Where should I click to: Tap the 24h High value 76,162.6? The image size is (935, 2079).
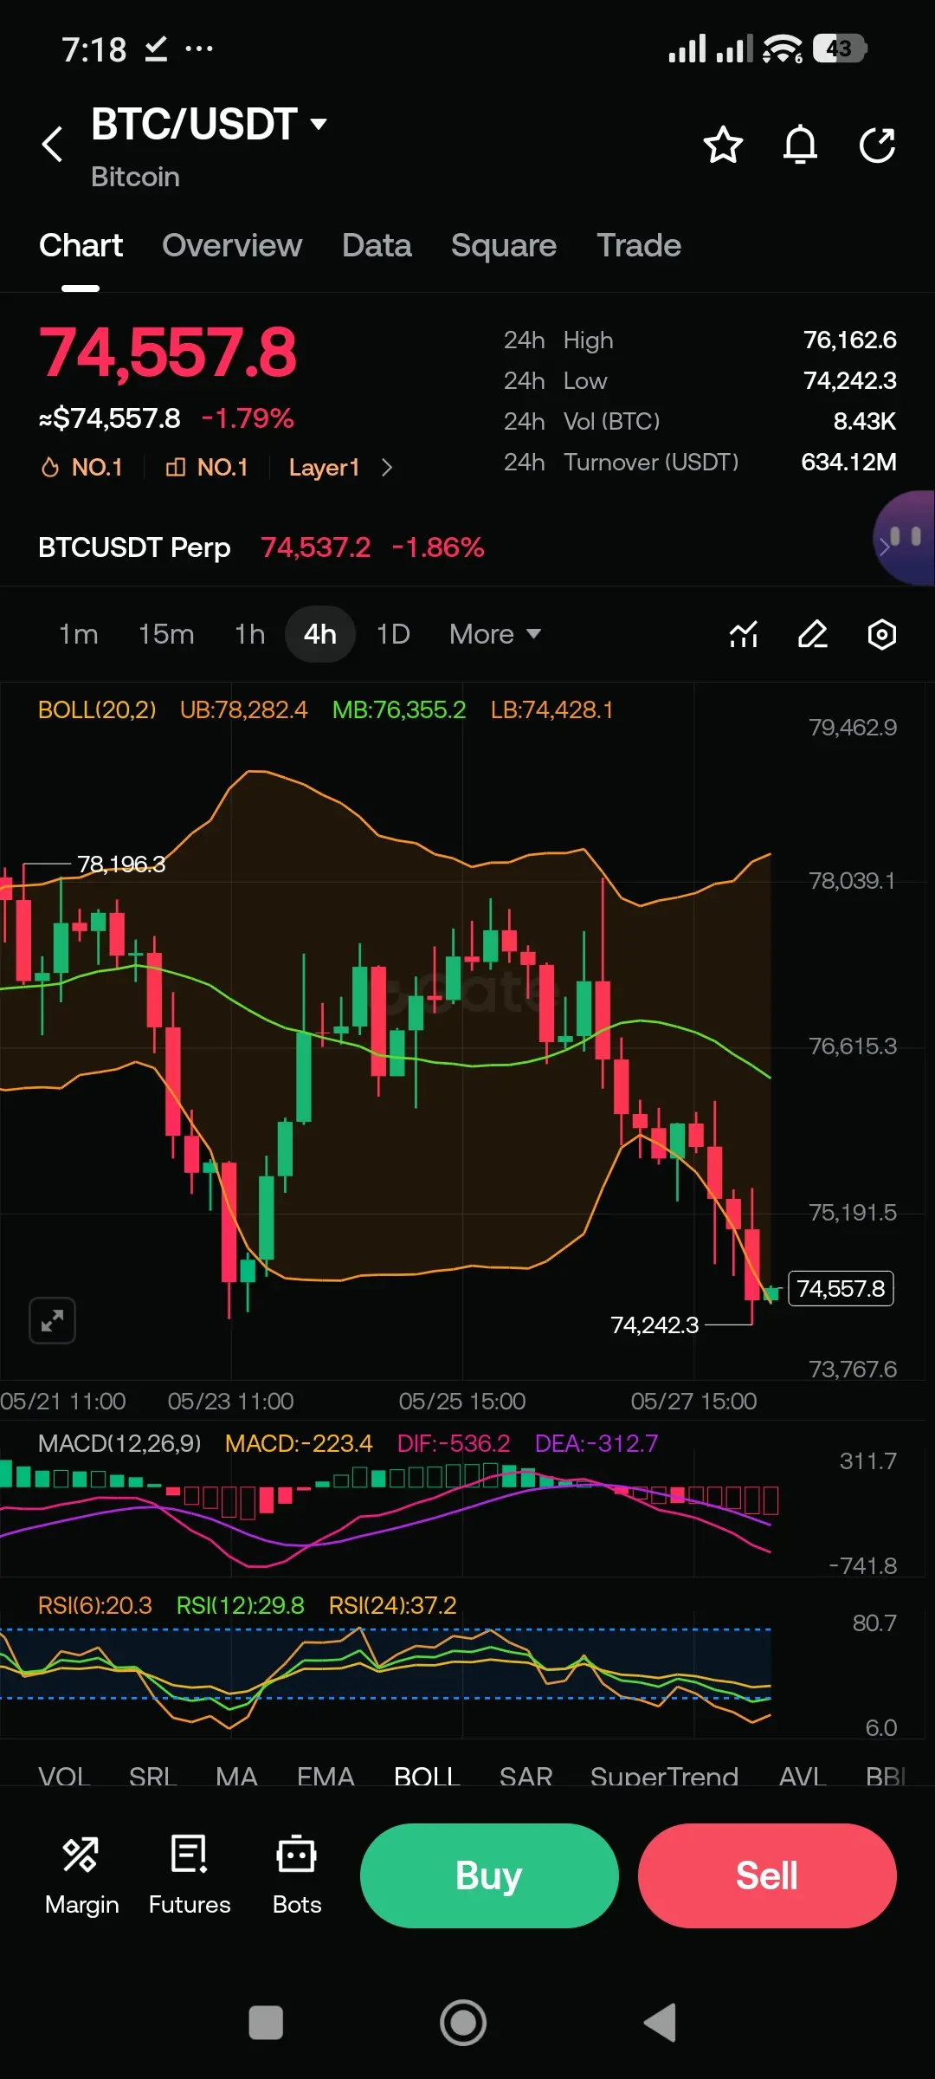click(x=850, y=340)
